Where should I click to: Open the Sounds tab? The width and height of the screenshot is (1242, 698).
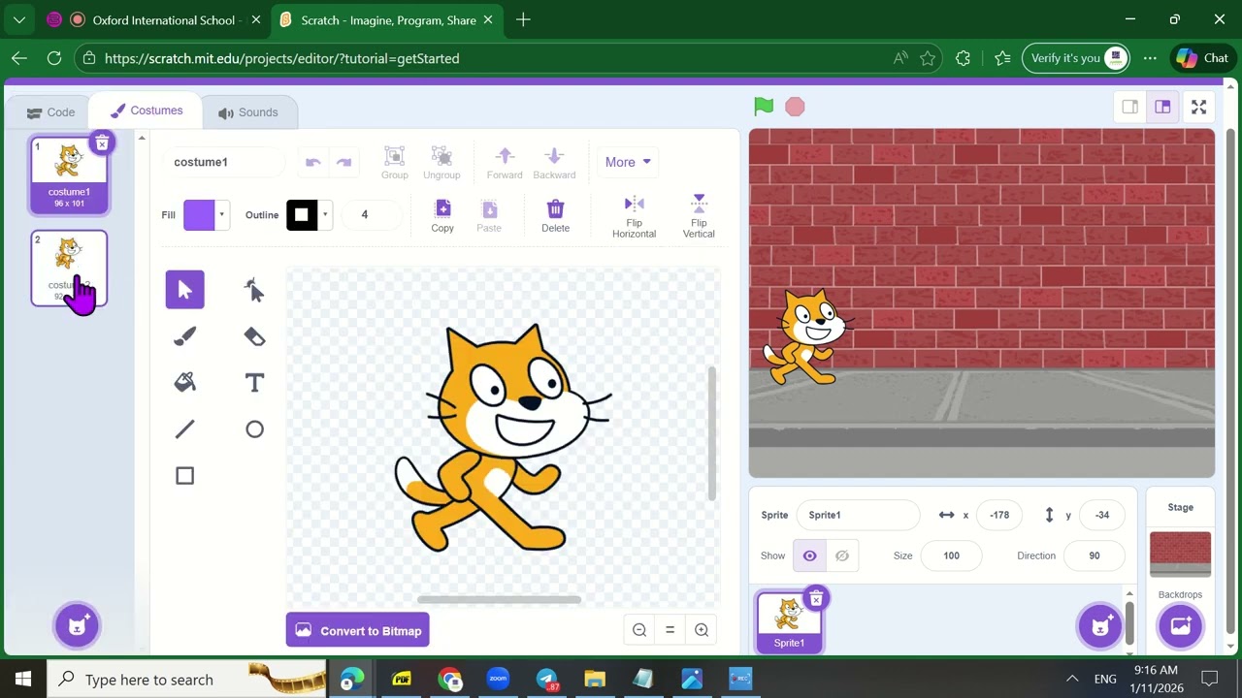[x=248, y=112]
